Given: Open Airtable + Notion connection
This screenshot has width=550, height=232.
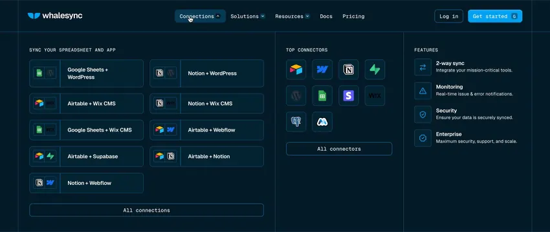Looking at the screenshot, I should click(x=206, y=157).
